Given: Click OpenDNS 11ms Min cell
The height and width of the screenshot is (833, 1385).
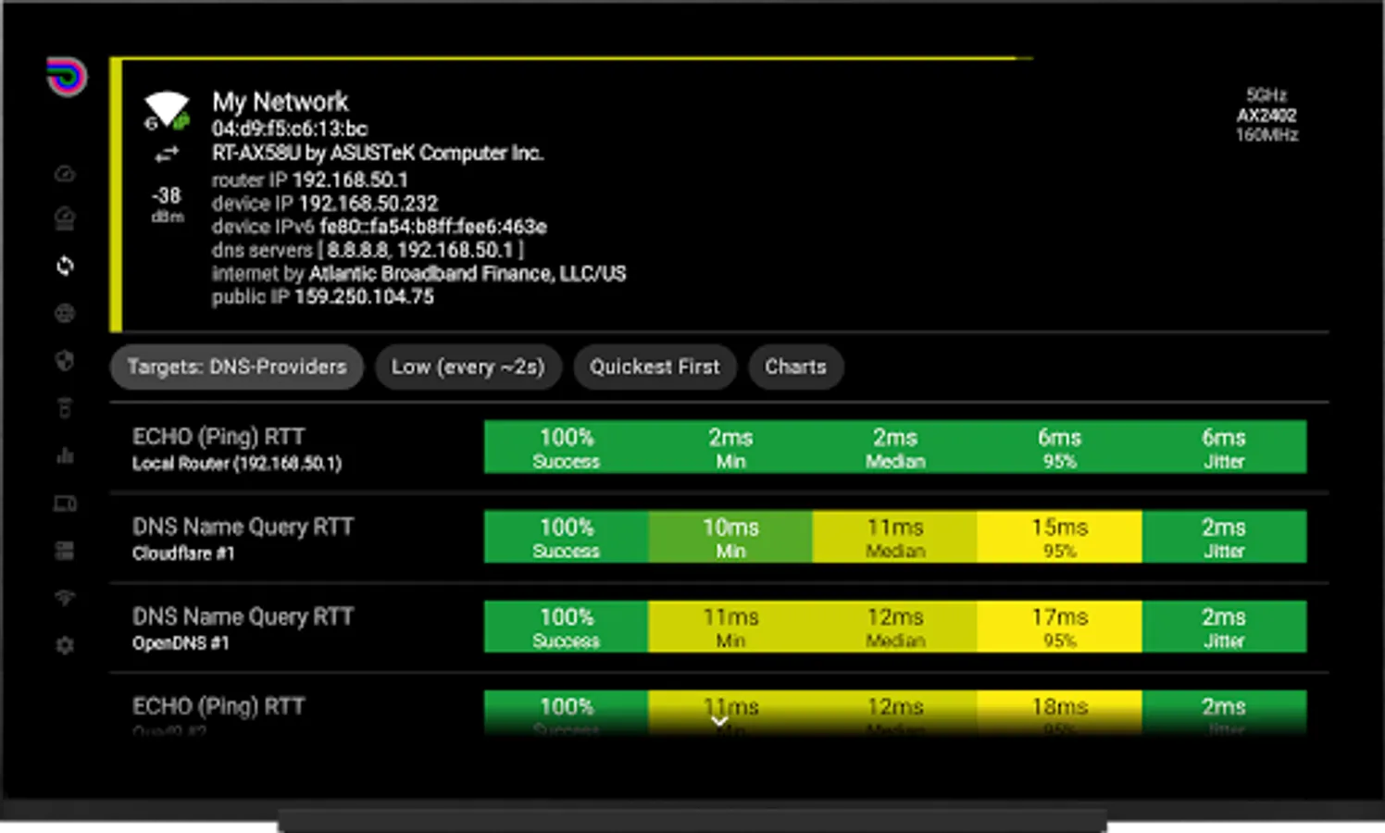Looking at the screenshot, I should click(730, 627).
